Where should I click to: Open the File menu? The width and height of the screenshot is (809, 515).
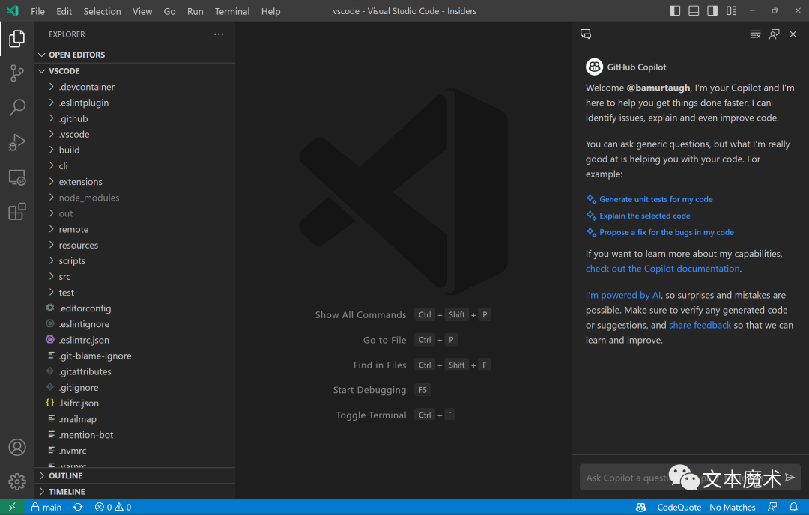pyautogui.click(x=37, y=10)
